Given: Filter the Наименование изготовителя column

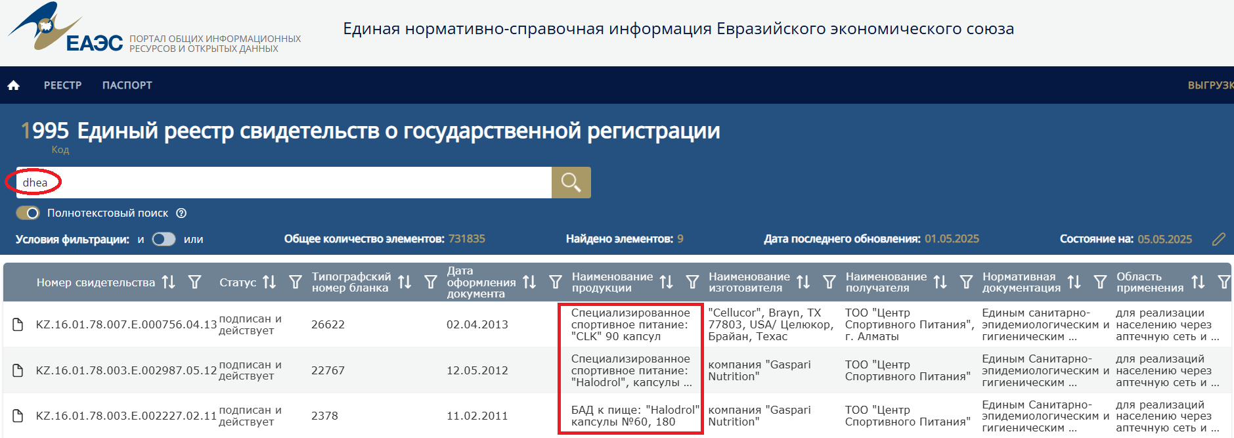Looking at the screenshot, I should (x=829, y=282).
